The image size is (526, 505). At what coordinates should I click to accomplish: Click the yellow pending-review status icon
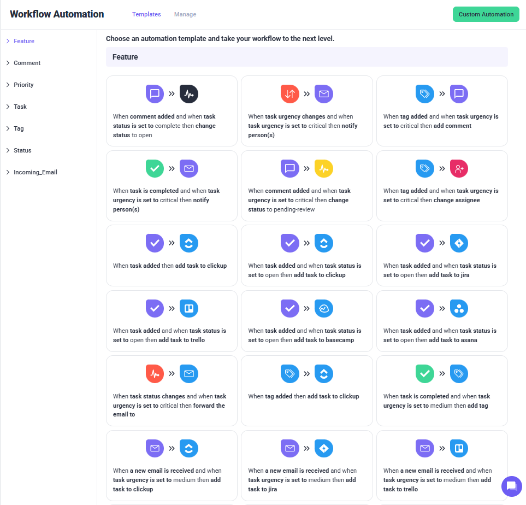pyautogui.click(x=324, y=168)
